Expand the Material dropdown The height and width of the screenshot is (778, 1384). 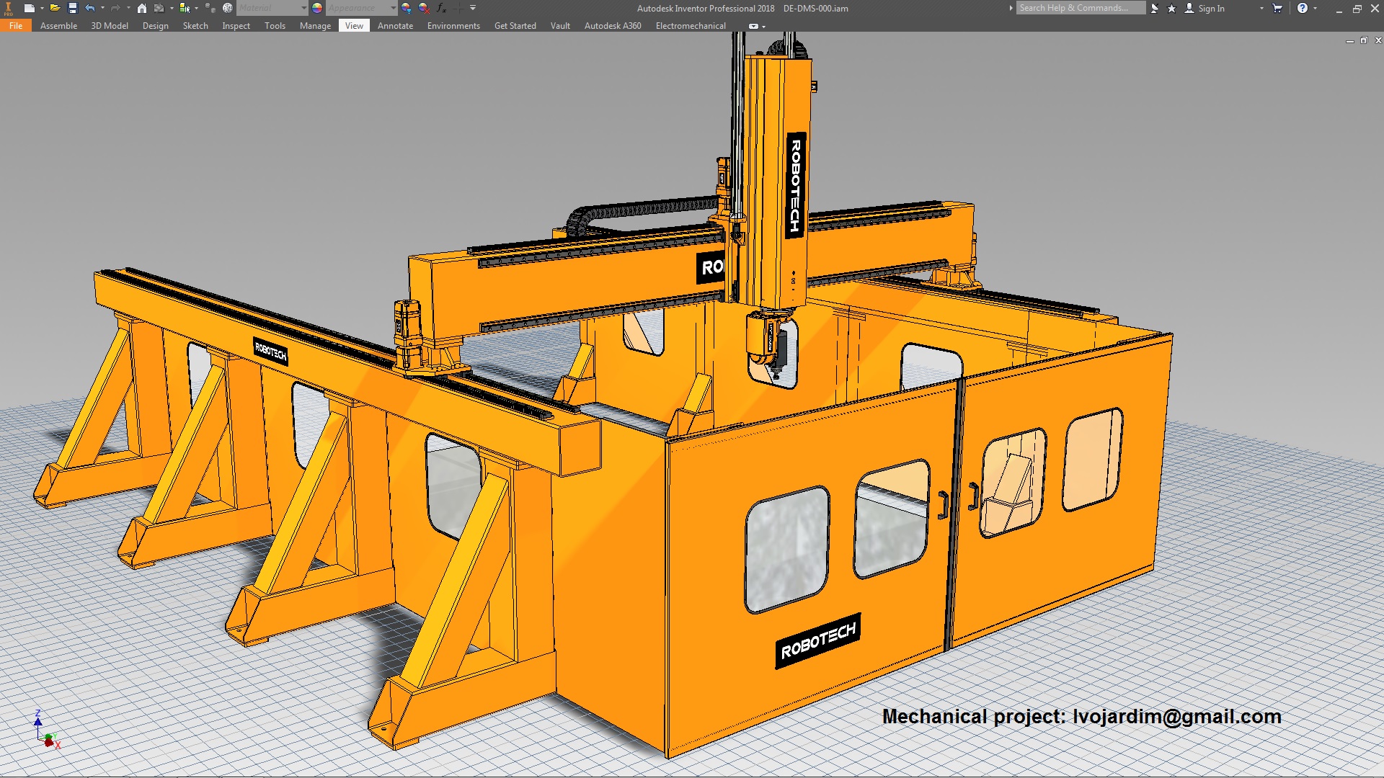tap(303, 8)
